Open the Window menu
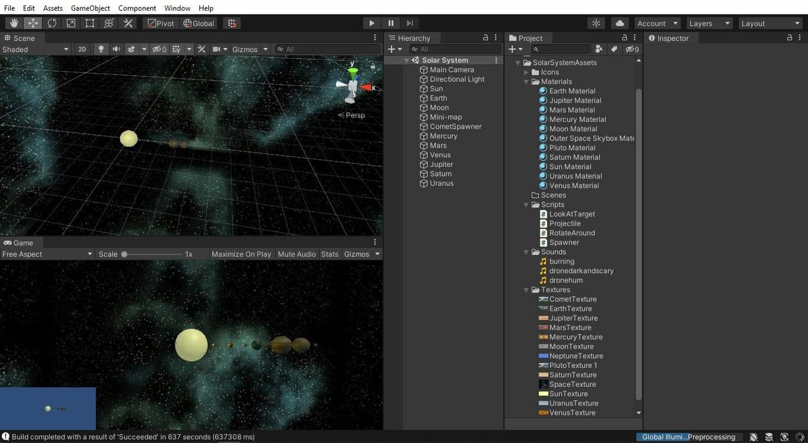808x443 pixels. point(177,8)
